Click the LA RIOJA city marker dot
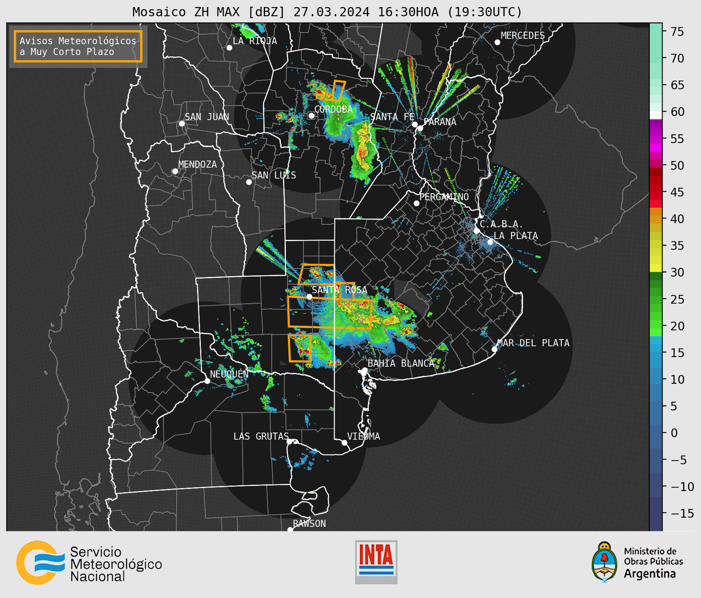The image size is (701, 598). pos(229,48)
